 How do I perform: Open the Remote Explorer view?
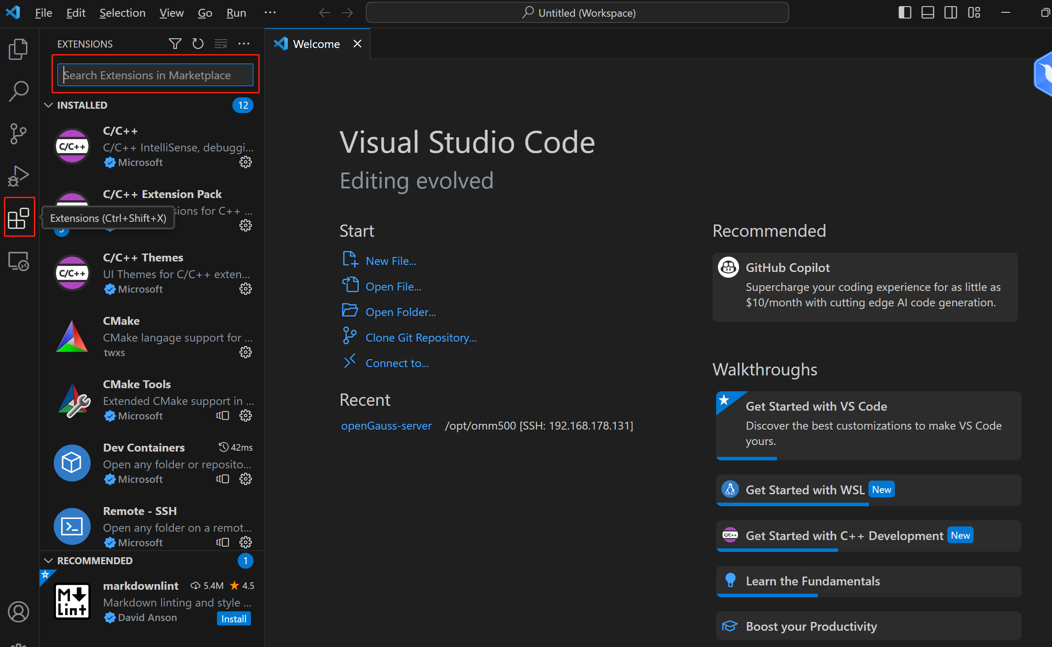(18, 261)
